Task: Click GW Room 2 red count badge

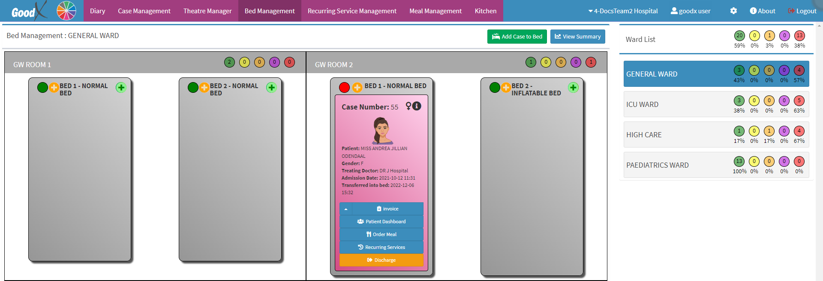Action: click(591, 62)
